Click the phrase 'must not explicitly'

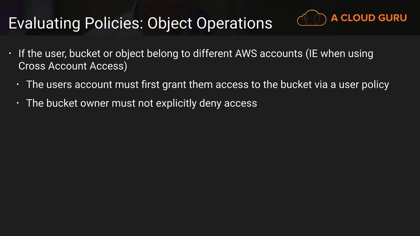coord(154,103)
